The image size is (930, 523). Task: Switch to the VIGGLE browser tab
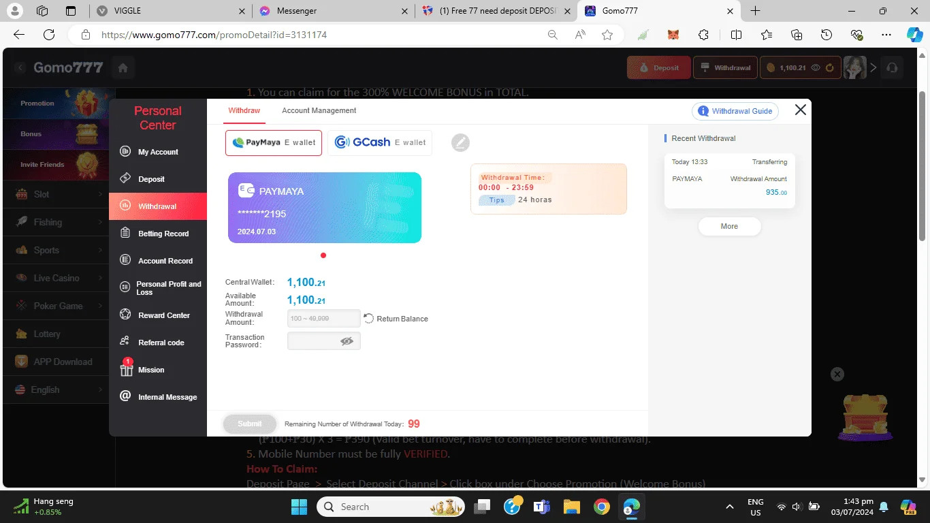click(x=170, y=11)
